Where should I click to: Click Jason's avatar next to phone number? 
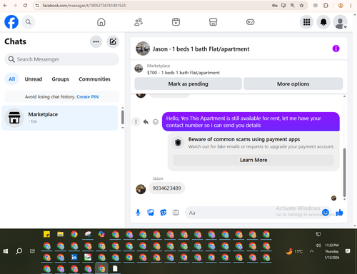(x=141, y=189)
